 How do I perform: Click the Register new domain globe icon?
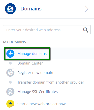[10, 73]
